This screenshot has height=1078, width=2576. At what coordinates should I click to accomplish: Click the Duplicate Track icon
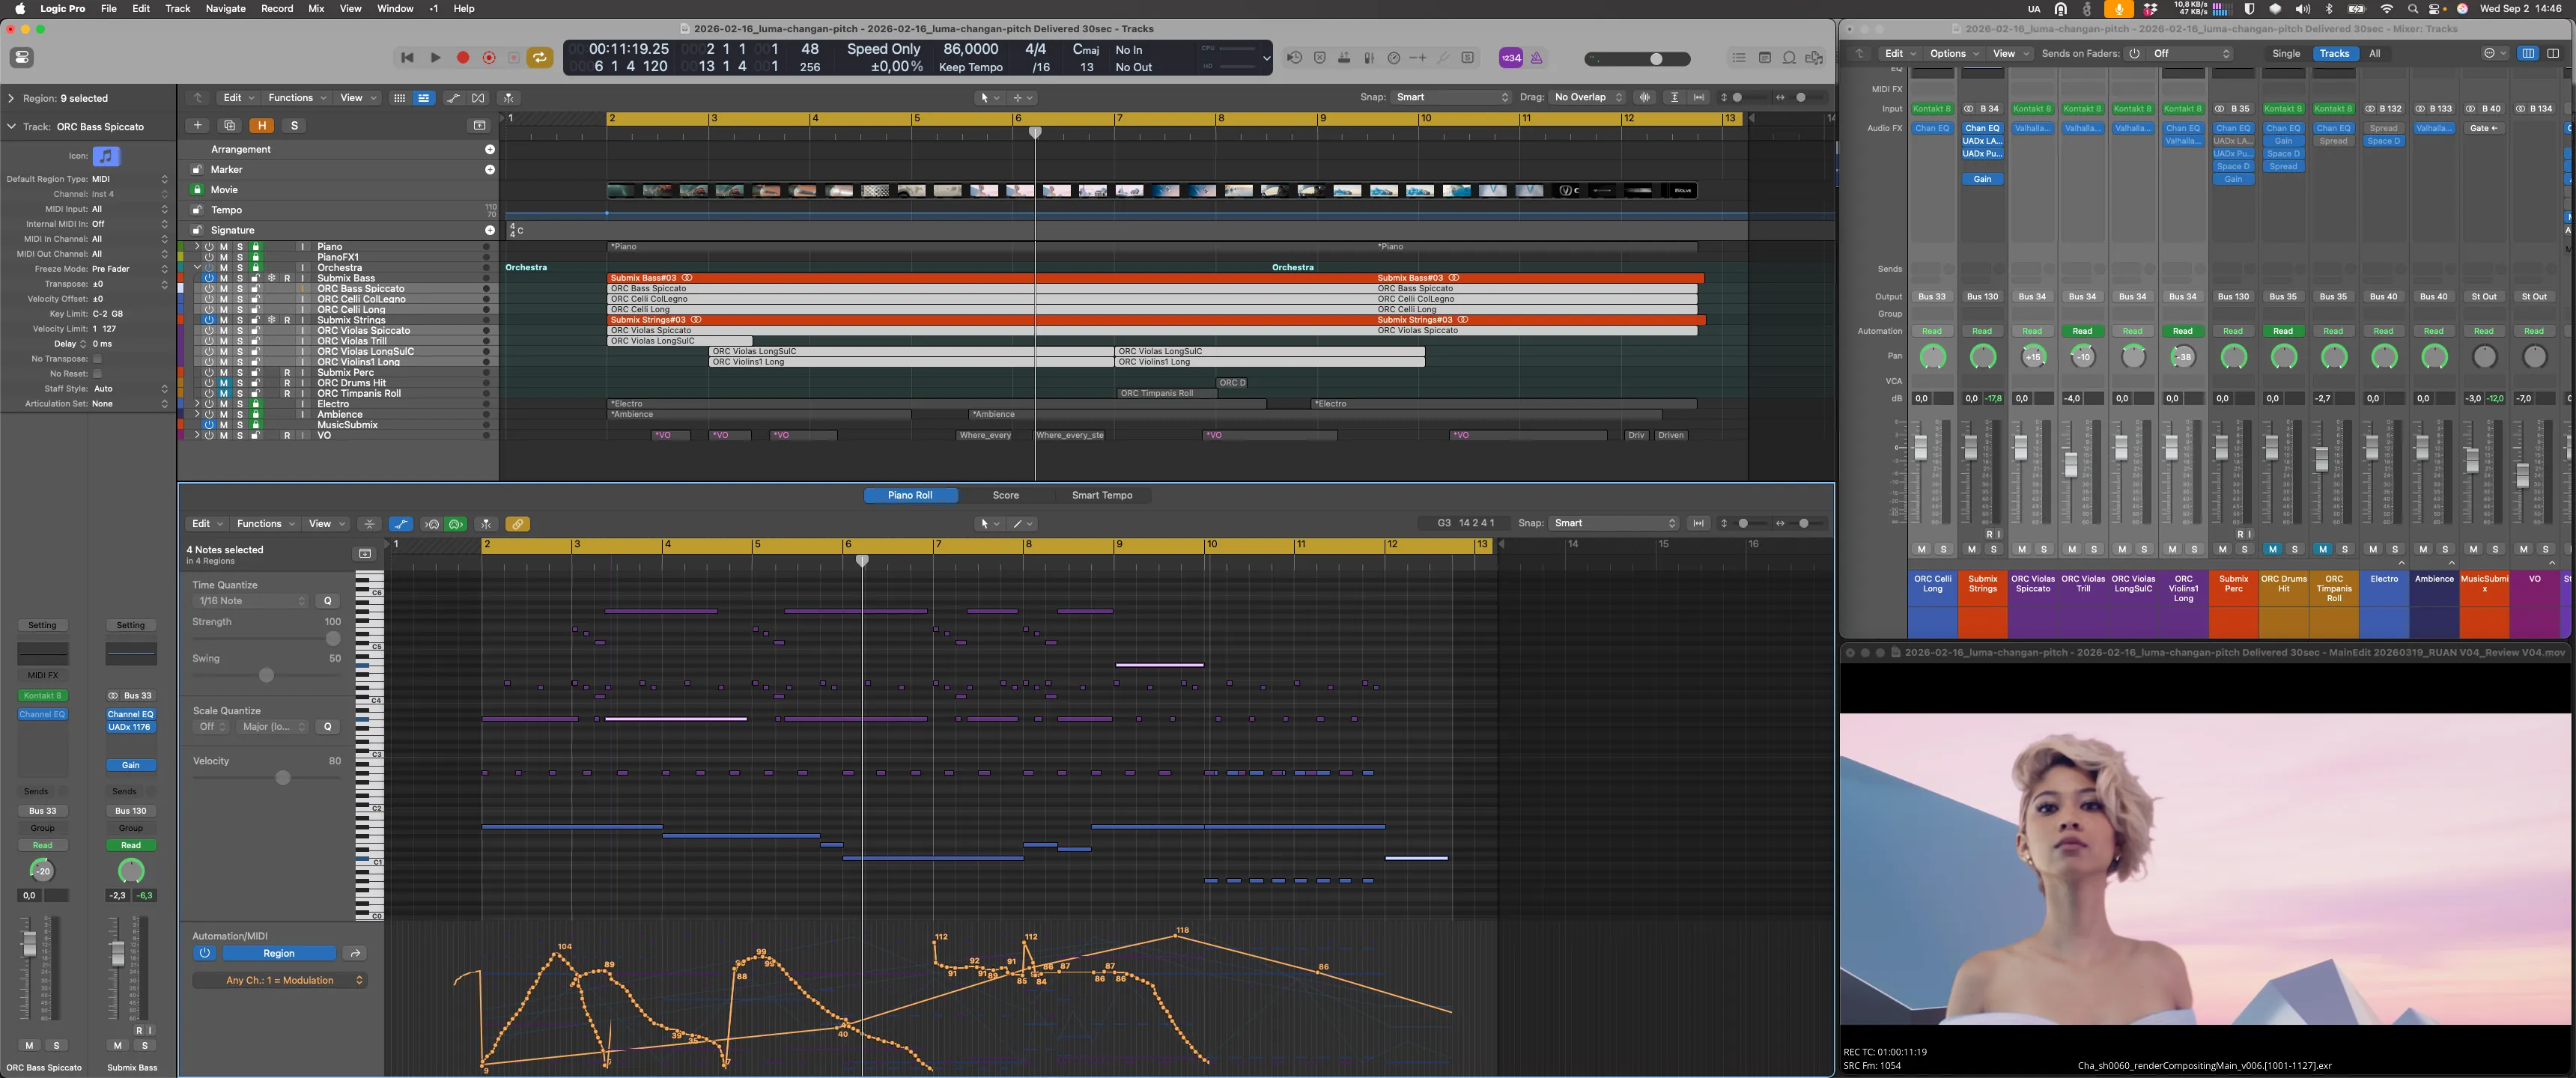coord(229,125)
